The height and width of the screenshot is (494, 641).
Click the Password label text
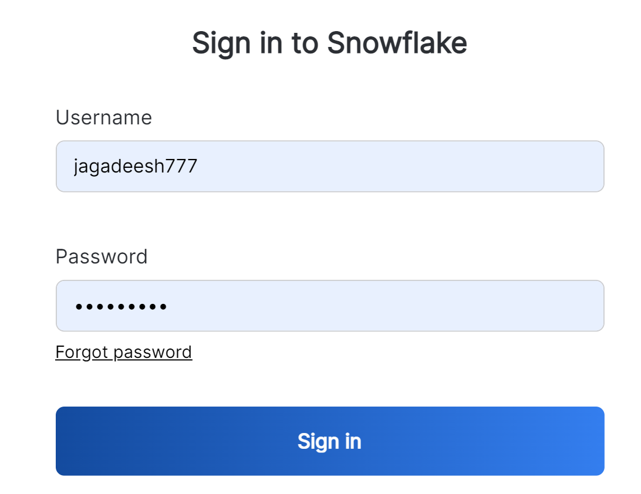[x=102, y=257]
